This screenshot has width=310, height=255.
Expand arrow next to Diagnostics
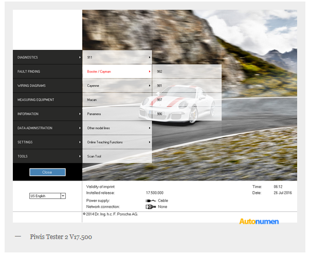80,58
